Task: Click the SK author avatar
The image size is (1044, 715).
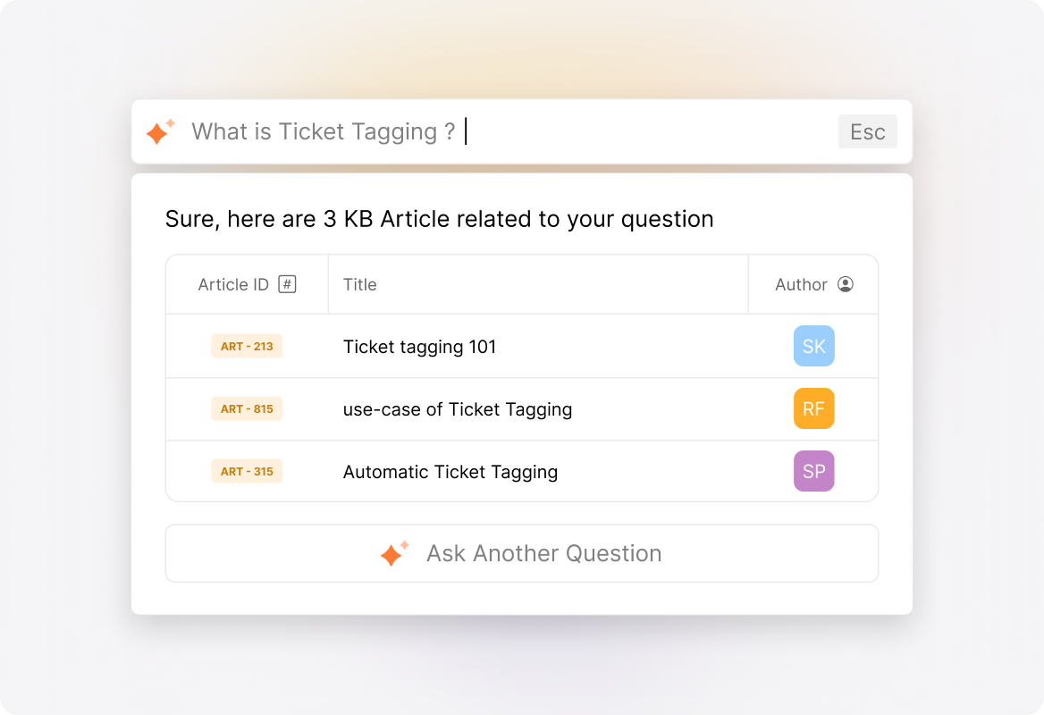Action: point(813,346)
